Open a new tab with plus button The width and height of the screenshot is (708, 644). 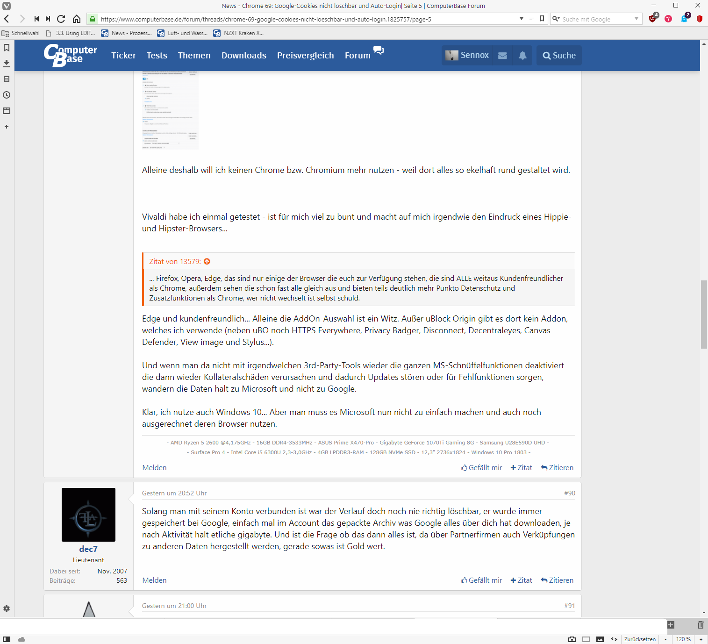[x=671, y=625]
